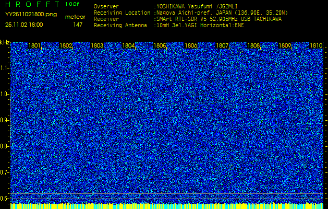Click the 1.1 frequency axis label
This screenshot has height=209, width=328.
click(4, 68)
